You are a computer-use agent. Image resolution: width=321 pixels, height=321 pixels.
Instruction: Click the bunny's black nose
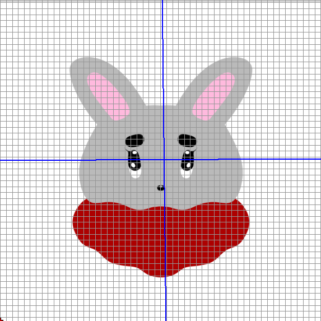(161, 188)
